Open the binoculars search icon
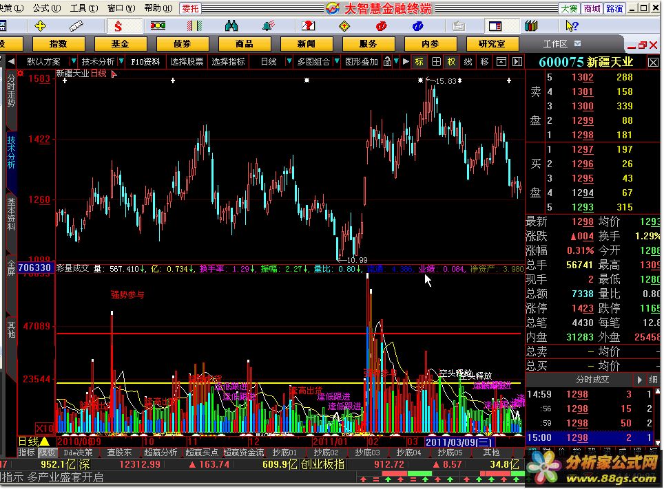 (x=231, y=26)
